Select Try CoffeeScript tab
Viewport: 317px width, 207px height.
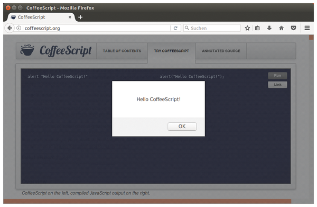[x=171, y=51]
